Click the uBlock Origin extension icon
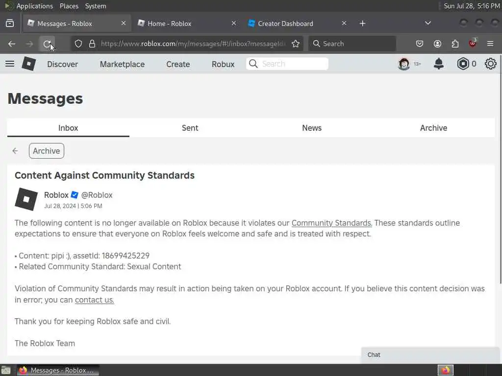This screenshot has width=502, height=376. click(x=473, y=43)
